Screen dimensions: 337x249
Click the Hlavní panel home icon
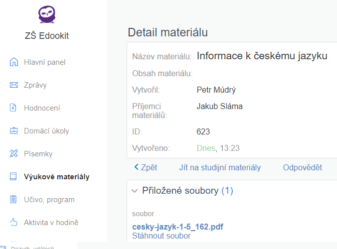click(13, 62)
